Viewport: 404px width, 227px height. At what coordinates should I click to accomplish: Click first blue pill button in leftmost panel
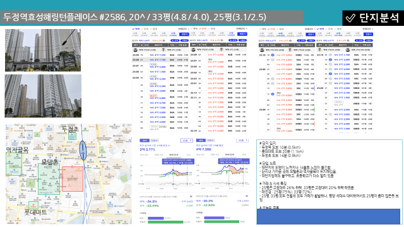175,40
